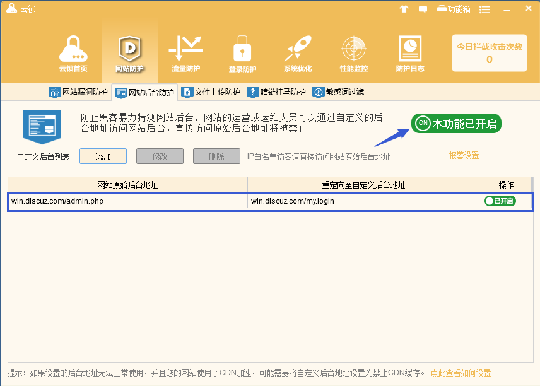The height and width of the screenshot is (386, 540).
Task: View the 今日拦截攻击次数 counter panel
Action: [x=489, y=53]
